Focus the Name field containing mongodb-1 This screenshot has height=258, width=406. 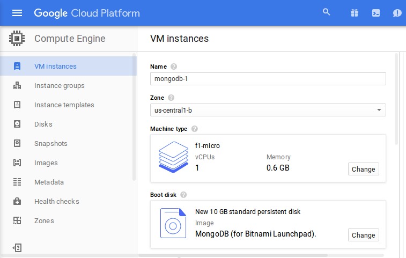pos(268,79)
